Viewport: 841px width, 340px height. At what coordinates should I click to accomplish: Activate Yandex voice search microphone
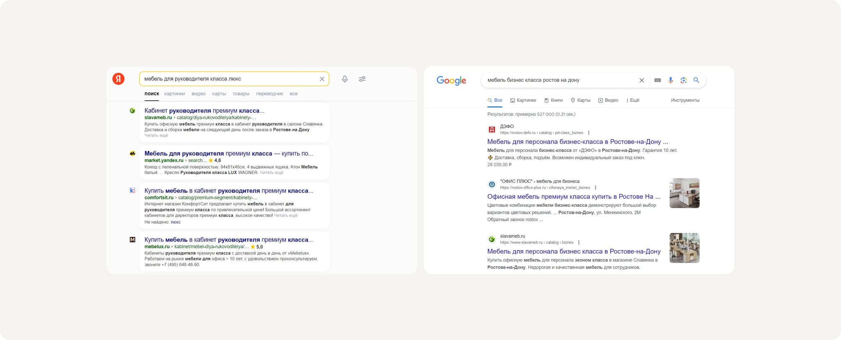345,79
